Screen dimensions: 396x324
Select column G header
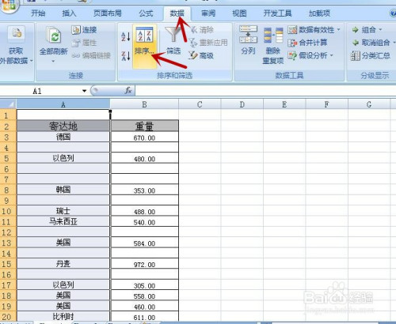[x=369, y=104]
